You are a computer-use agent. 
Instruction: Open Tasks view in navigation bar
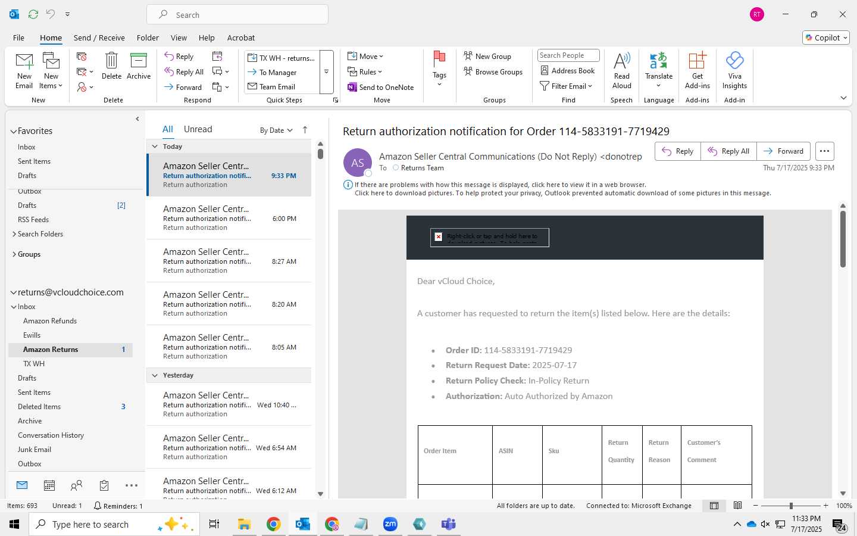(x=104, y=485)
